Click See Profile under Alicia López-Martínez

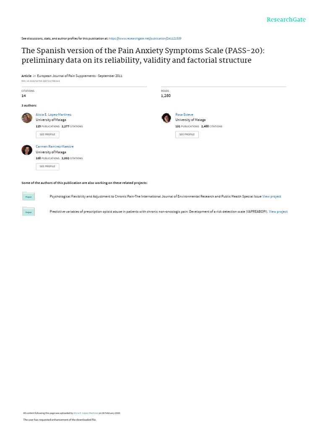point(47,134)
